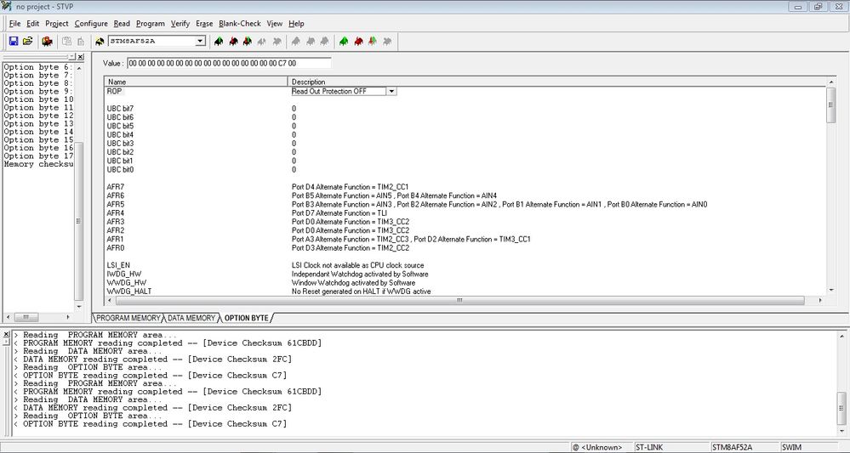This screenshot has width=850, height=453.
Task: Click first PROGRAM MEMORY reading completed log line
Action: pyautogui.click(x=168, y=343)
